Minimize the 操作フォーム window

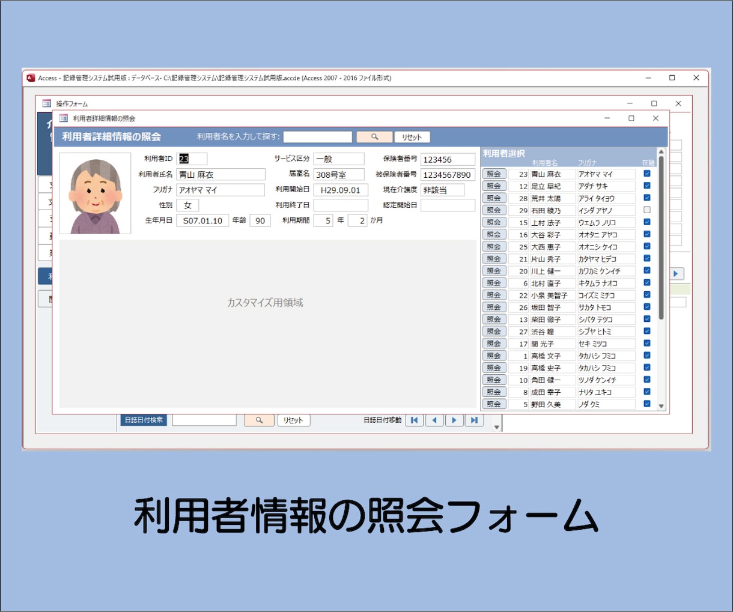(x=630, y=103)
